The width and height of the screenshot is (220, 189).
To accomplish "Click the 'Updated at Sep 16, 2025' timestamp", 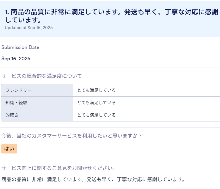I will (29, 28).
